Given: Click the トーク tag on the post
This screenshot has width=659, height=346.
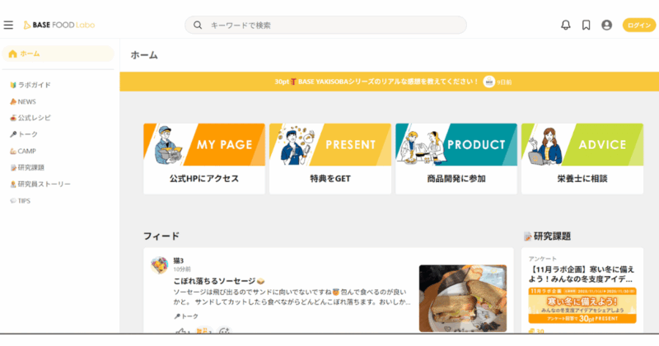Looking at the screenshot, I should tap(186, 316).
